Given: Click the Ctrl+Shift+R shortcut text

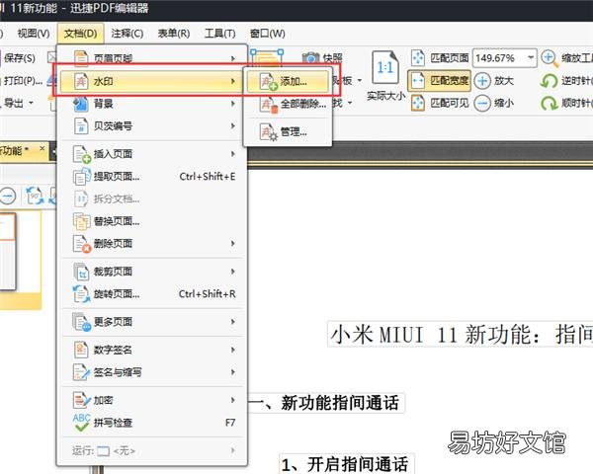Looking at the screenshot, I should (x=208, y=294).
